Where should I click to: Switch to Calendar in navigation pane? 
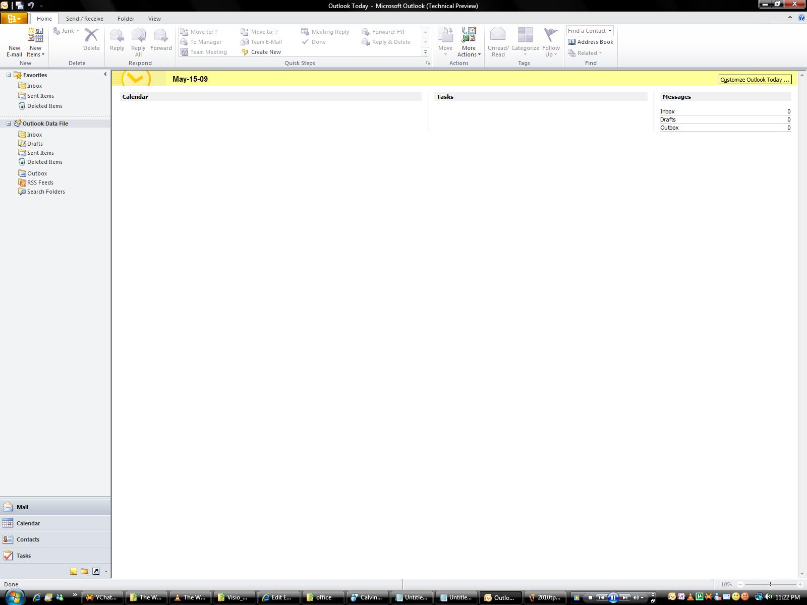click(28, 523)
